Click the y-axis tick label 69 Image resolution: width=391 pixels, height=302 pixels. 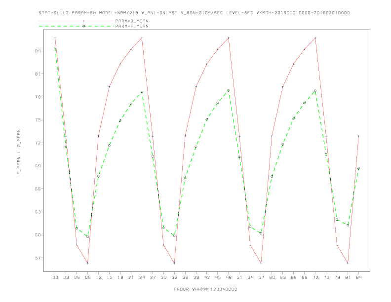tap(38, 166)
